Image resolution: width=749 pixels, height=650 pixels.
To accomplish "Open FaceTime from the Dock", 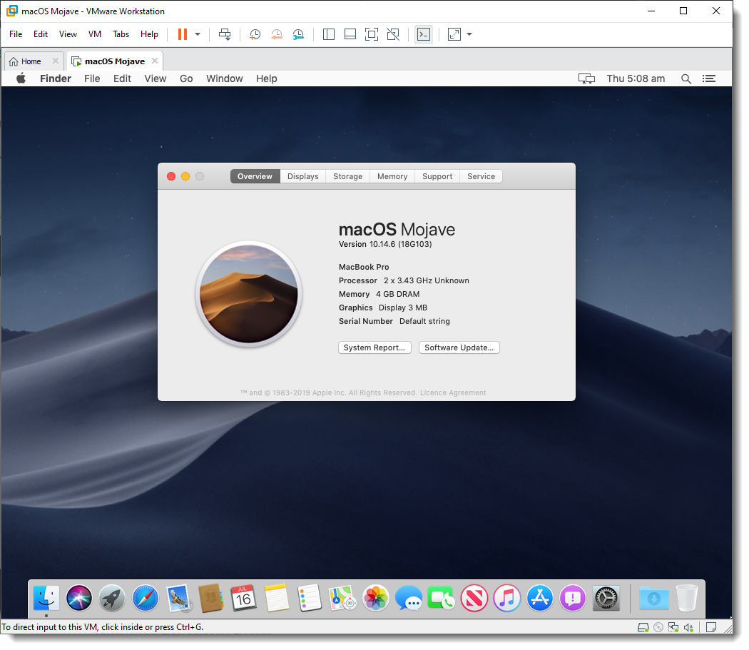I will coord(441,599).
